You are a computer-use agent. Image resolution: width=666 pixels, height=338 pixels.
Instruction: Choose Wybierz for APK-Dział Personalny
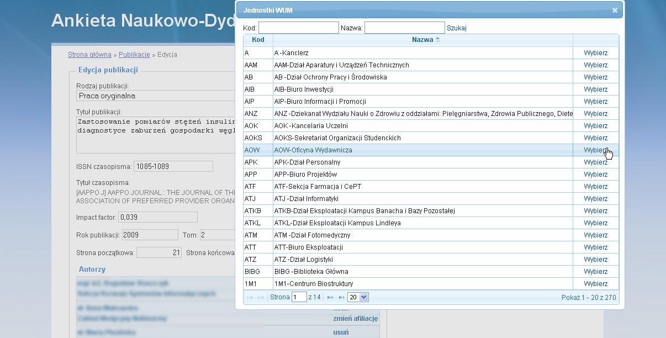click(596, 162)
